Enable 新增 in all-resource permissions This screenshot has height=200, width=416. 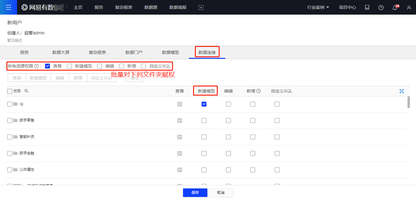pyautogui.click(x=122, y=66)
